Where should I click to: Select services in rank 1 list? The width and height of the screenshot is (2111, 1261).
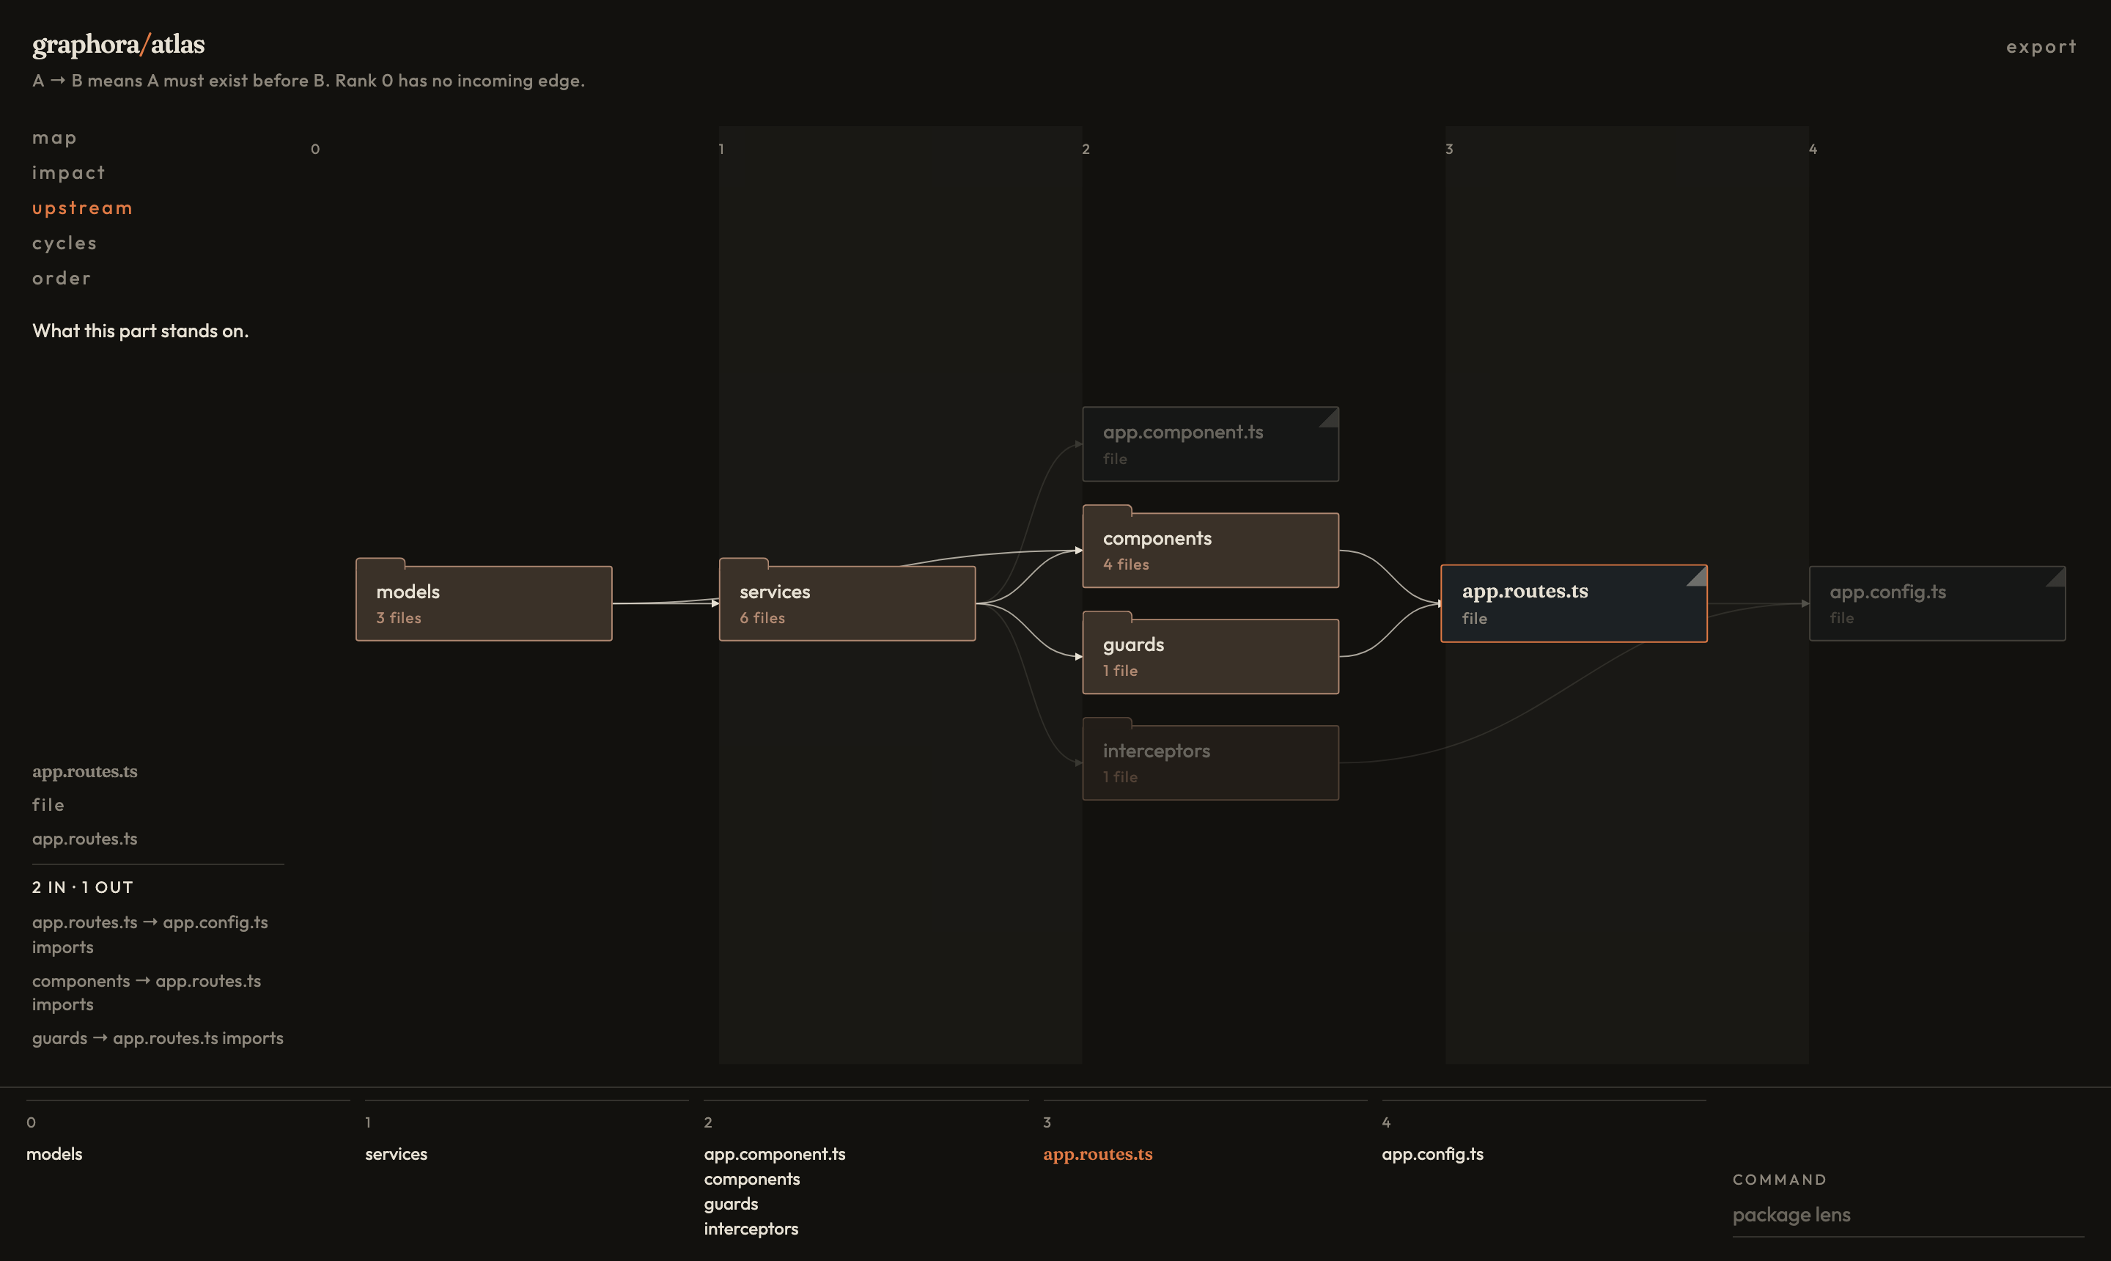[x=396, y=1154]
